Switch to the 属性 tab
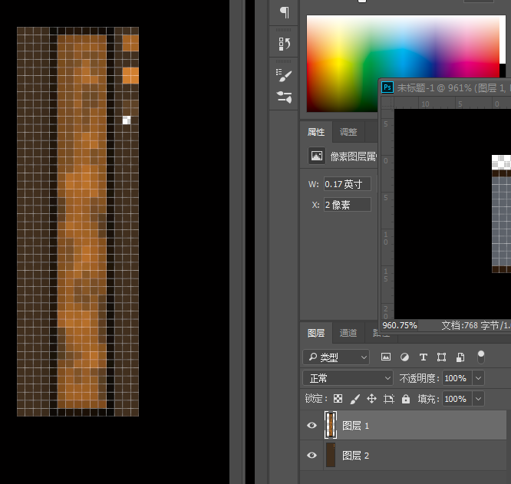The image size is (511, 484). click(x=316, y=132)
